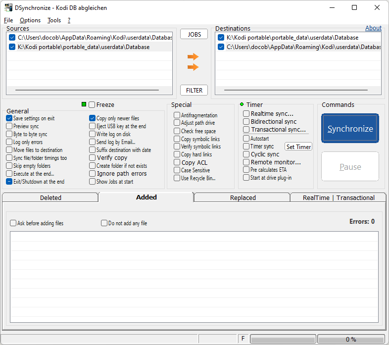
Task: Check Sync file/folder timings too
Action: [9, 158]
